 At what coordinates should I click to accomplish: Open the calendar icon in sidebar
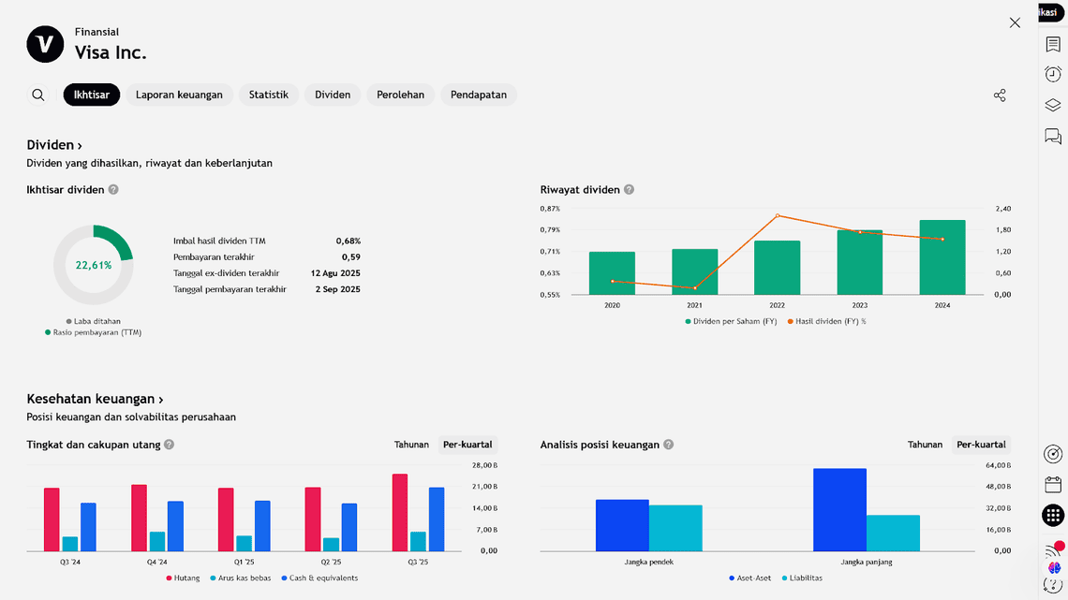(x=1053, y=484)
